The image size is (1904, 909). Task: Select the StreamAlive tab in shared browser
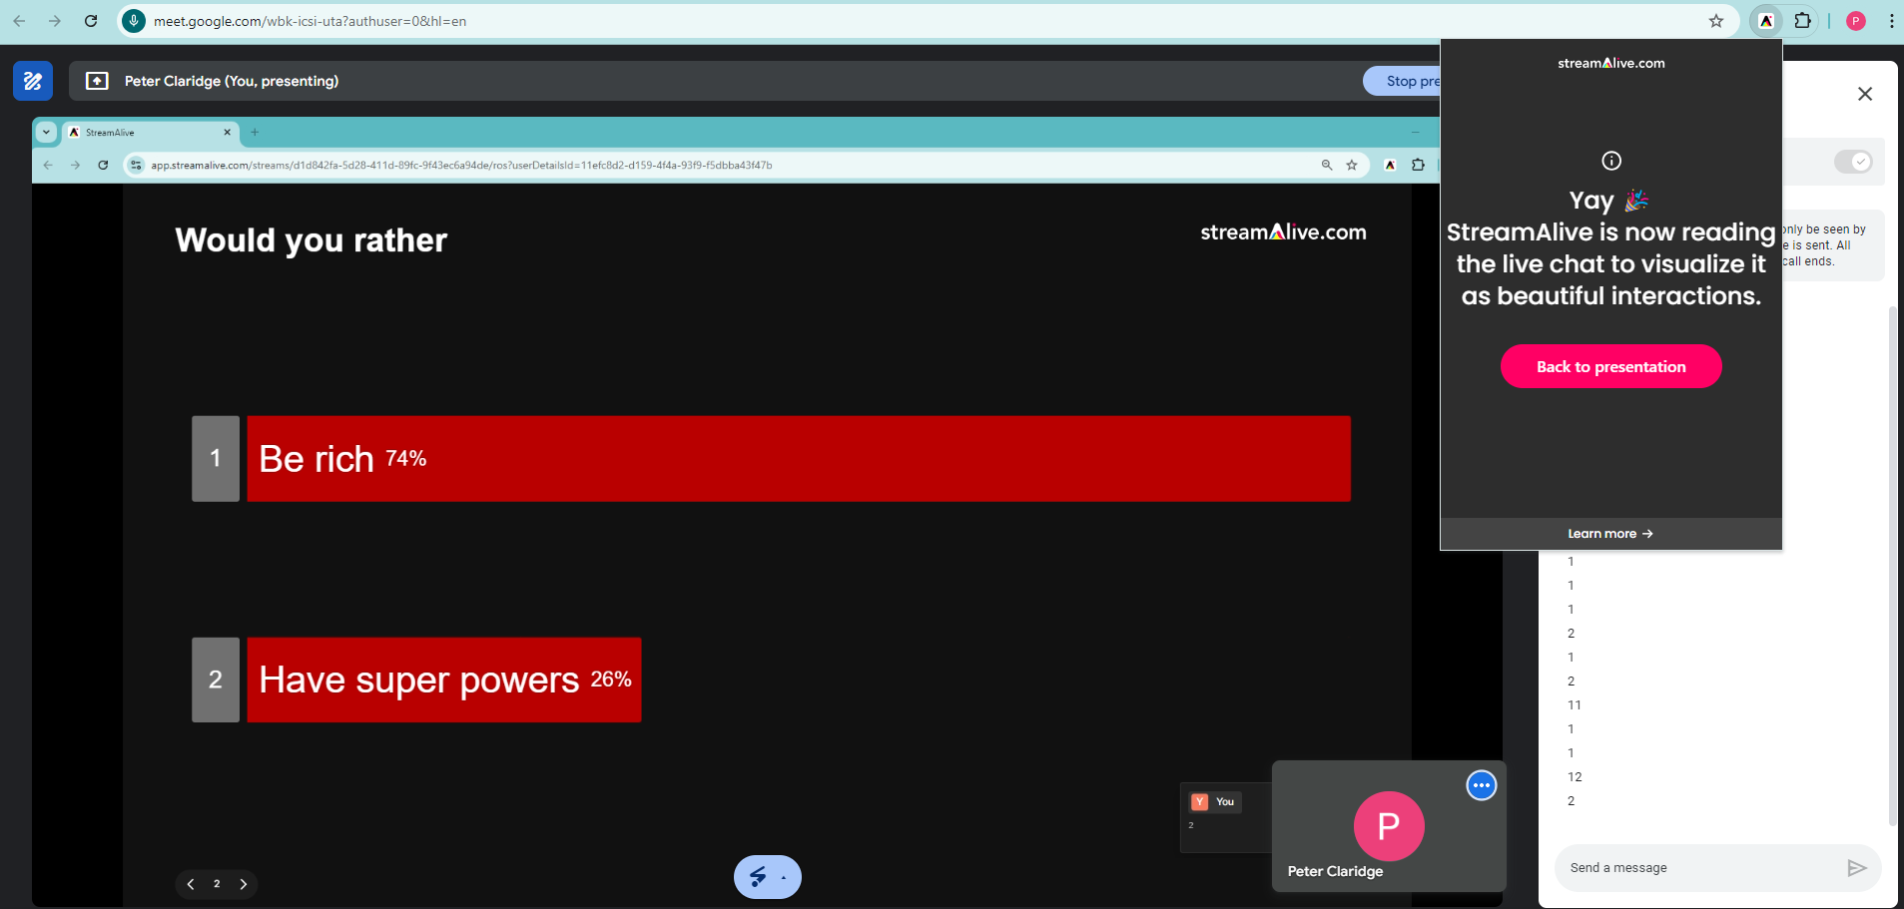[151, 132]
